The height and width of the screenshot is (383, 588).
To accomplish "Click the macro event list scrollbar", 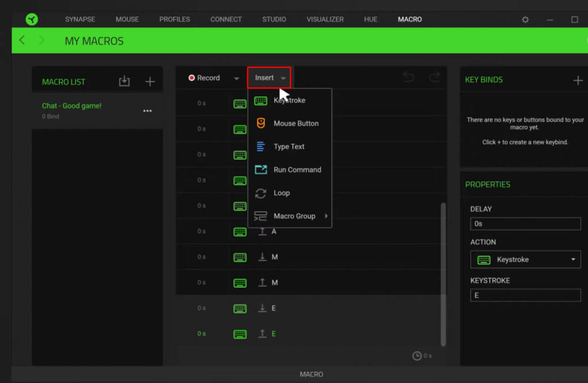I will click(x=443, y=274).
